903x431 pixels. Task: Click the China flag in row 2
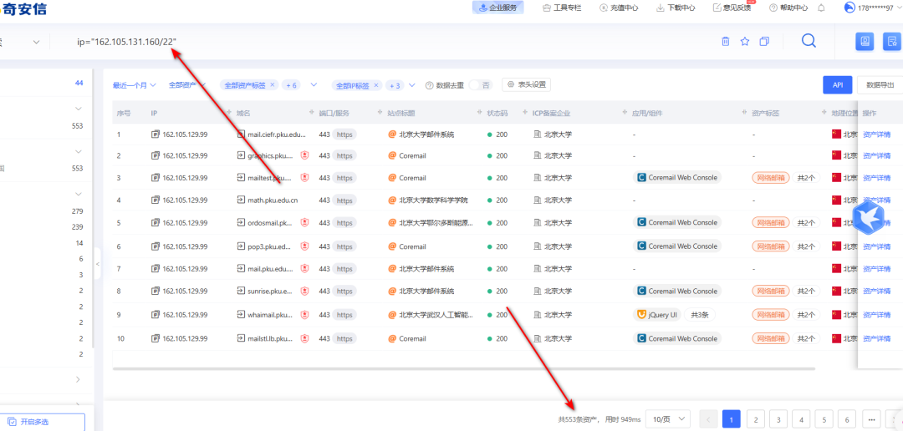[837, 155]
